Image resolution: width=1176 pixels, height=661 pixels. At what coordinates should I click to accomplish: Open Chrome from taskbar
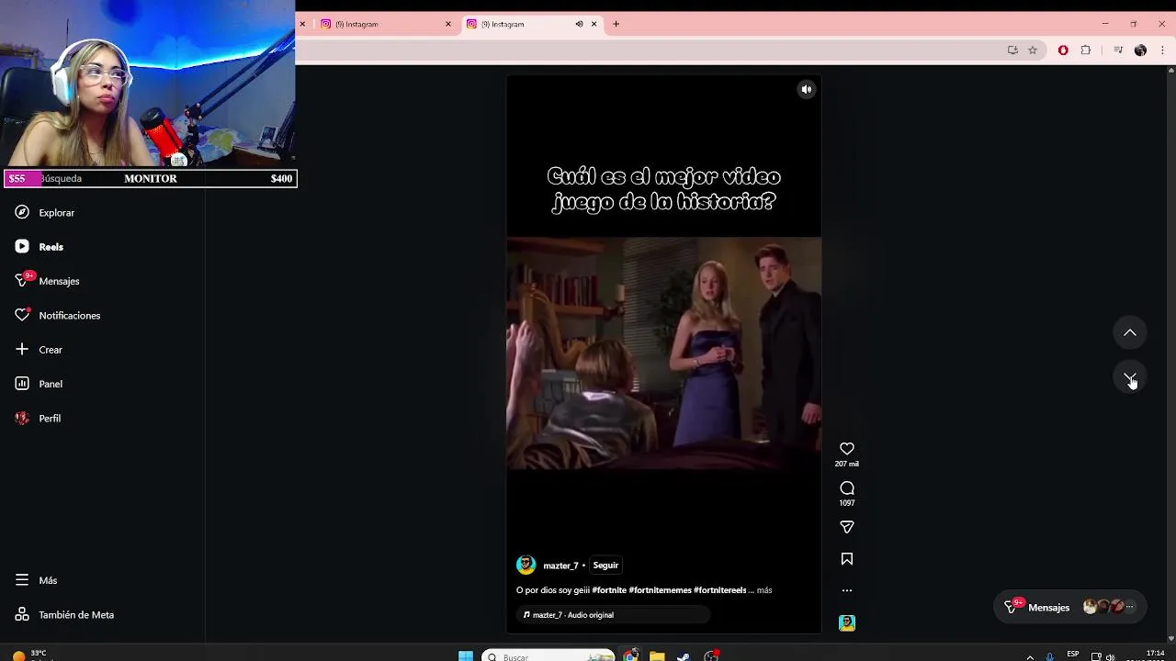[631, 655]
